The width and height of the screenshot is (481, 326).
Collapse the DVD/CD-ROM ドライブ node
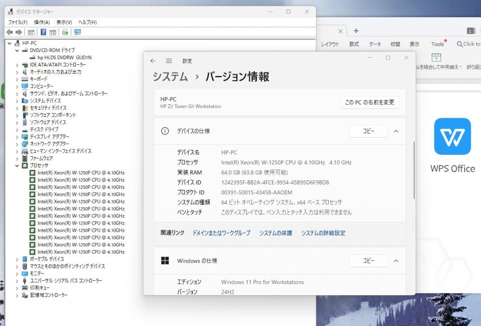point(17,50)
